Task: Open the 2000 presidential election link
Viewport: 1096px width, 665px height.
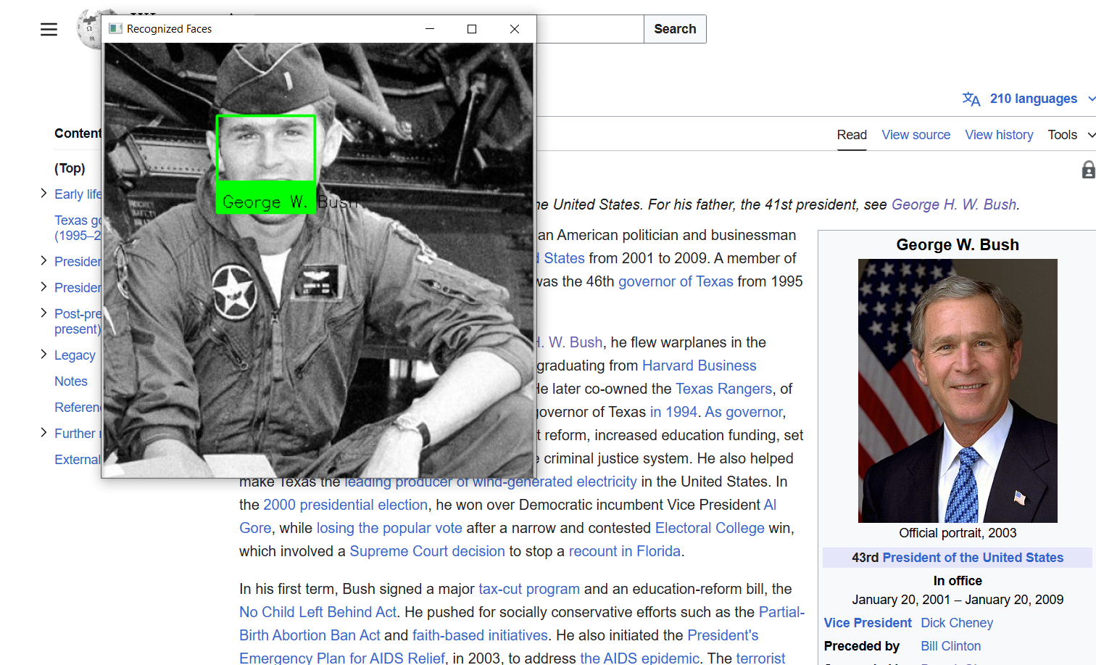Action: click(x=346, y=505)
